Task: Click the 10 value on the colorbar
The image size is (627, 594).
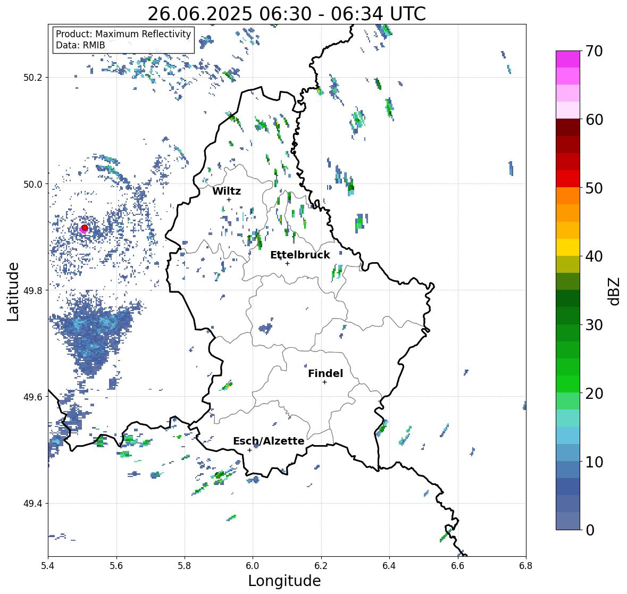Action: click(594, 461)
